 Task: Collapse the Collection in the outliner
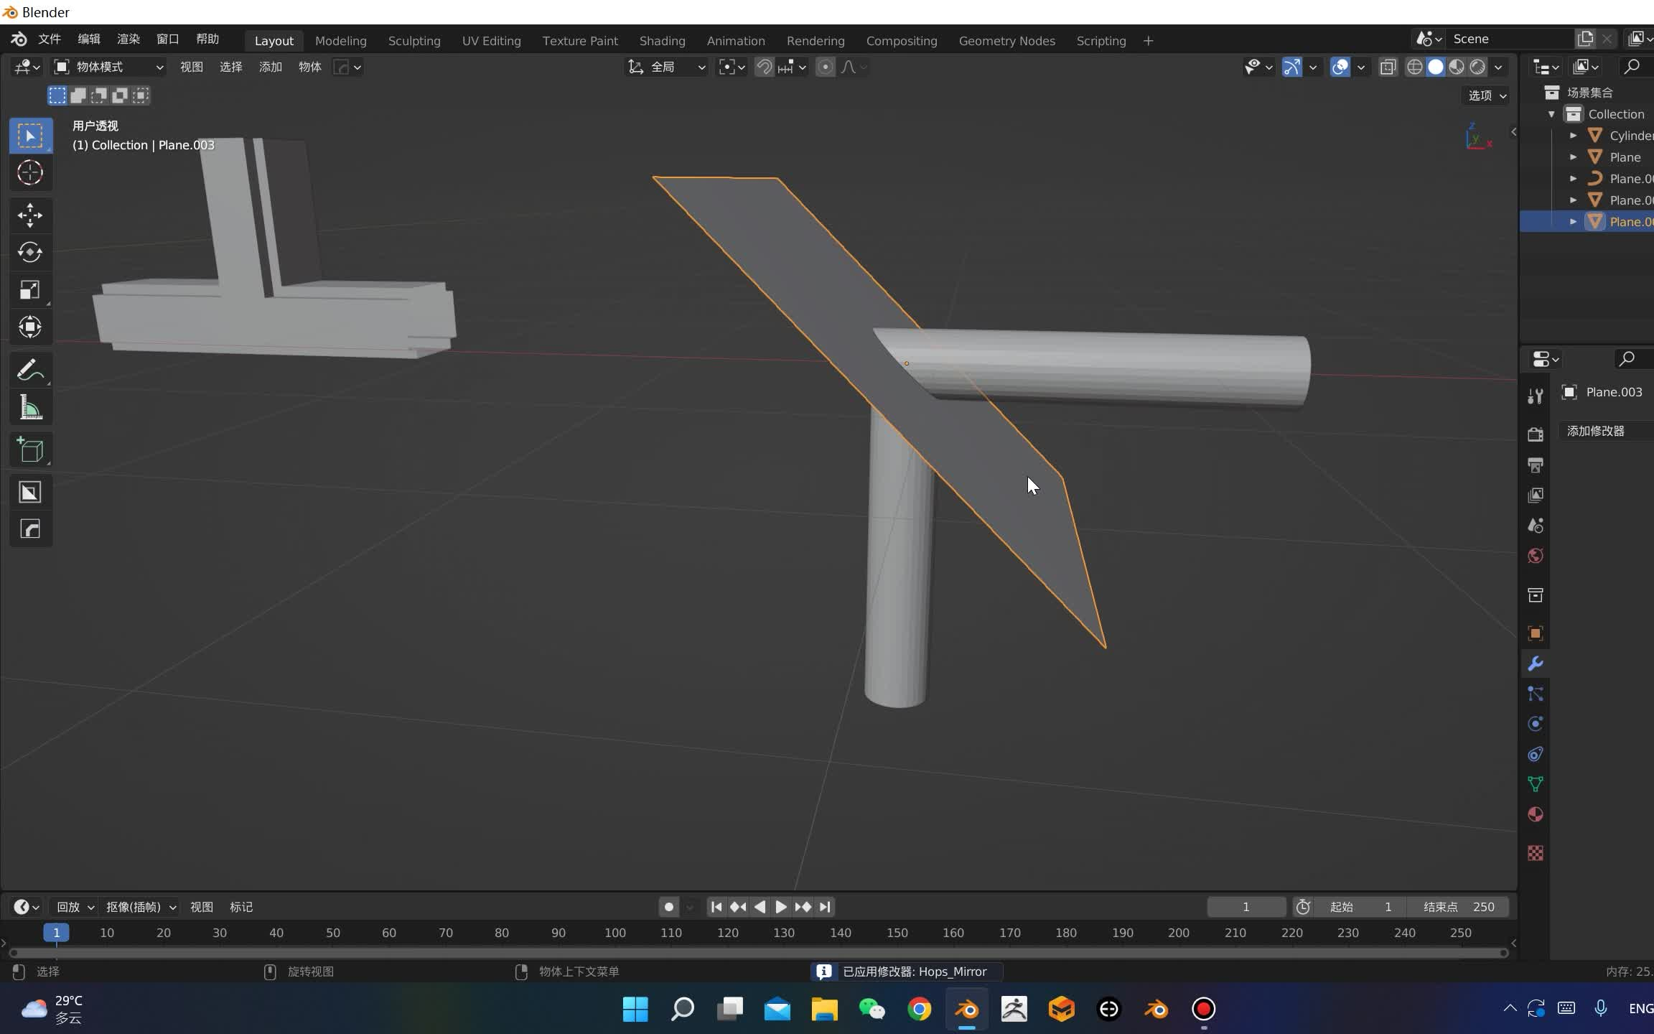[x=1551, y=114]
